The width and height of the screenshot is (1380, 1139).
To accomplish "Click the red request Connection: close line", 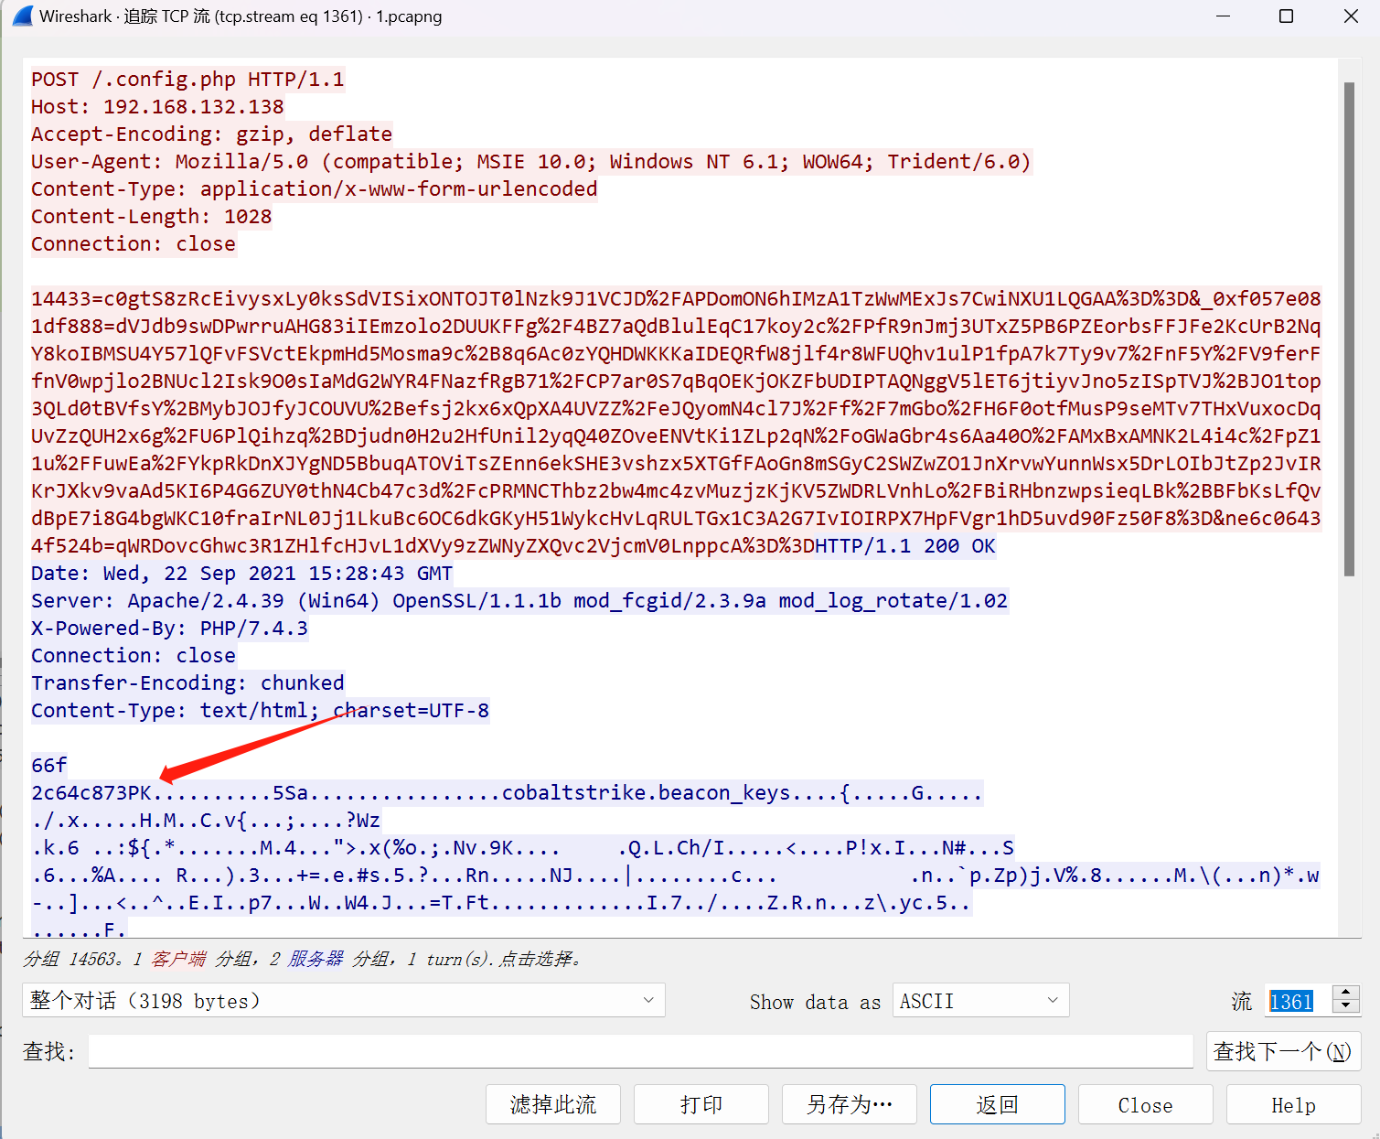I will click(134, 244).
